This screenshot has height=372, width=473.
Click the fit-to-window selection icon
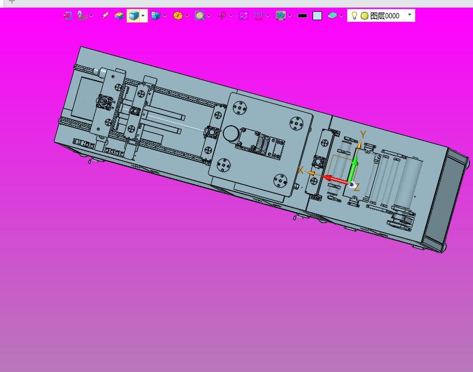(244, 15)
